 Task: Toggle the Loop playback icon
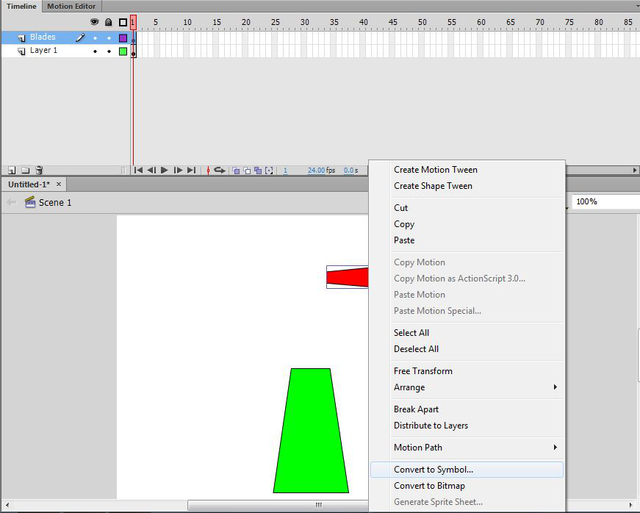pos(220,171)
